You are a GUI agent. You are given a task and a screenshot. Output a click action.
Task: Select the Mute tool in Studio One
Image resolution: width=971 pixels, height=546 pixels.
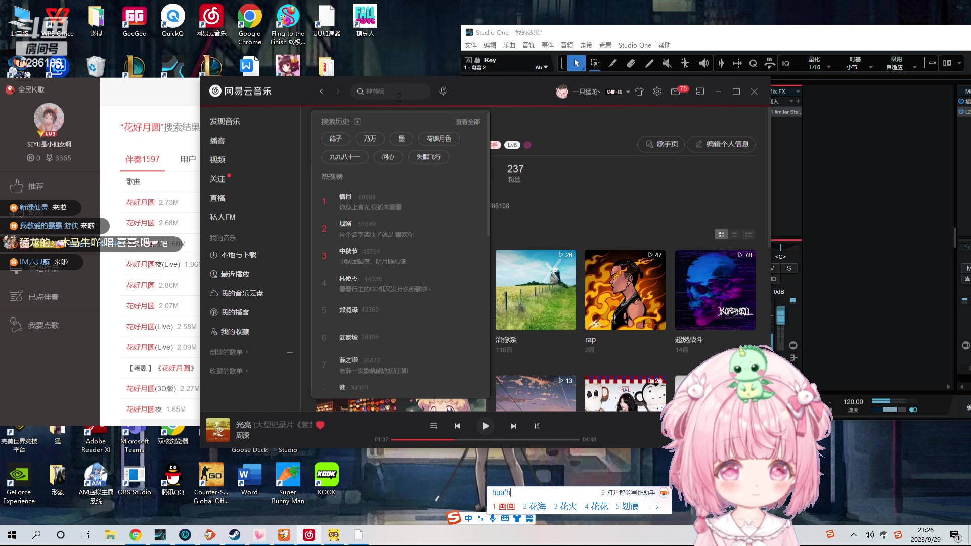click(x=667, y=63)
